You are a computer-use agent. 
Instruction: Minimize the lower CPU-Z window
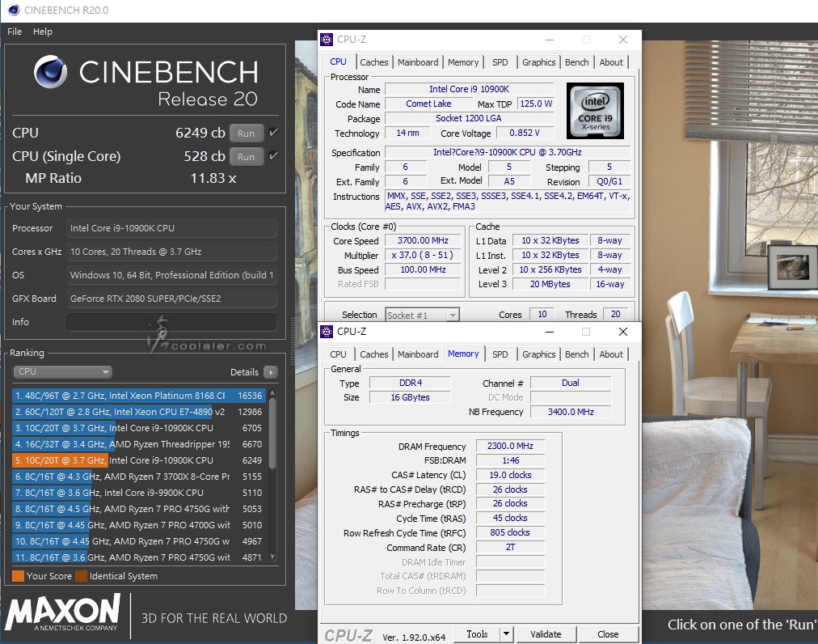point(550,332)
